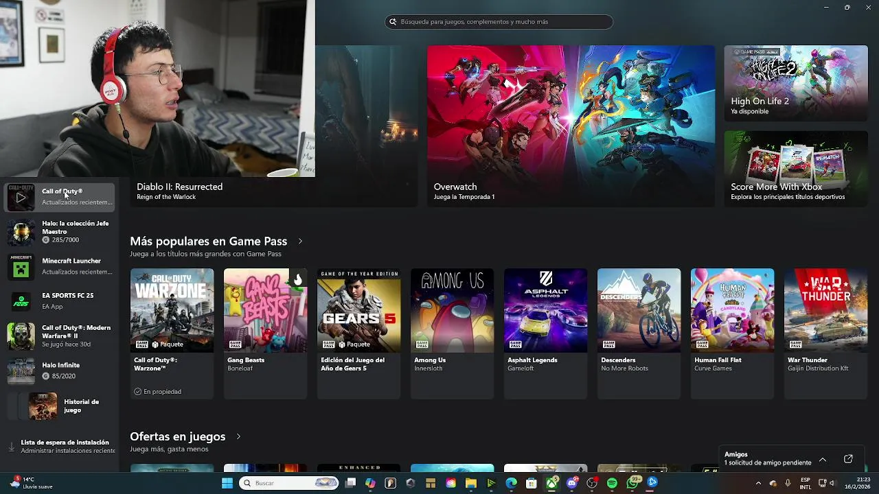Click the Game Pass badge on the War Thunder card
This screenshot has width=879, height=494.
pyautogui.click(x=795, y=344)
